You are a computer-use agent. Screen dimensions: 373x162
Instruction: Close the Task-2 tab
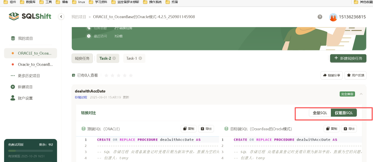tap(114, 58)
